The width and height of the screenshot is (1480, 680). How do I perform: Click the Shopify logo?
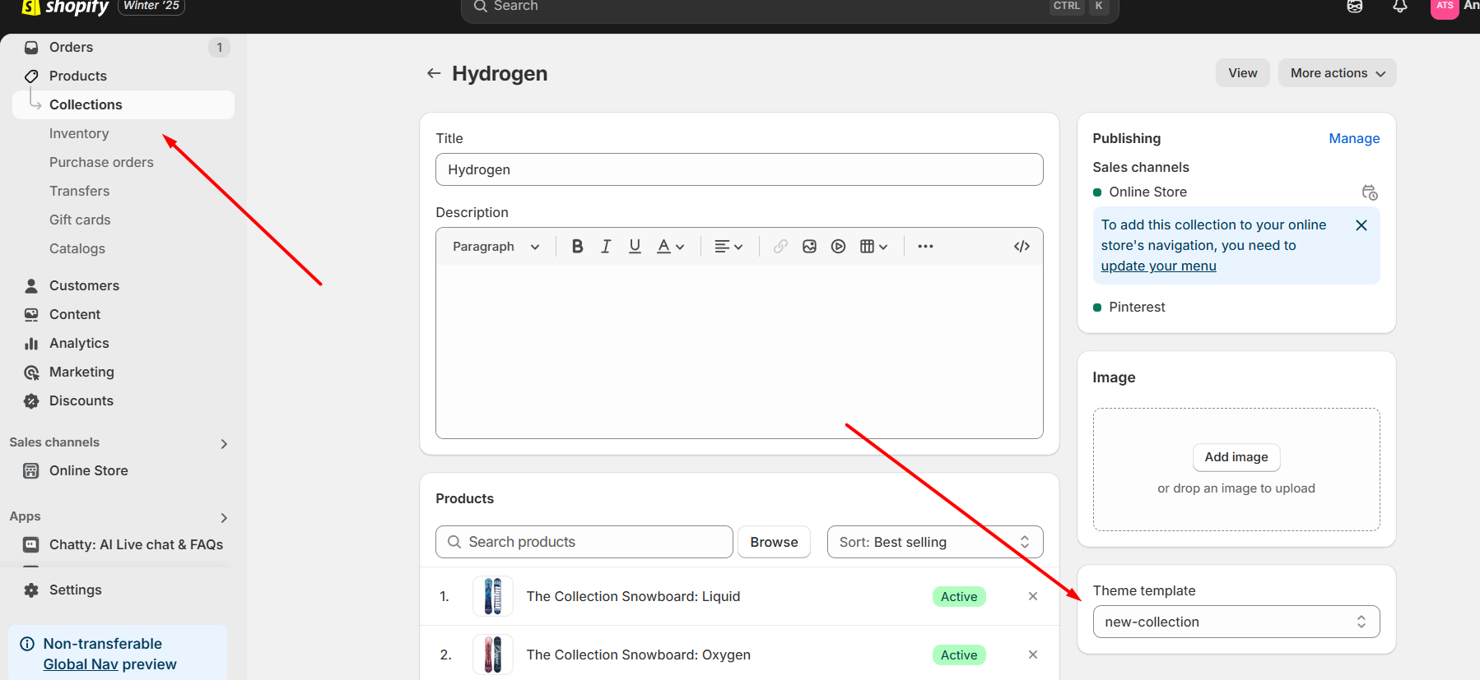[66, 7]
